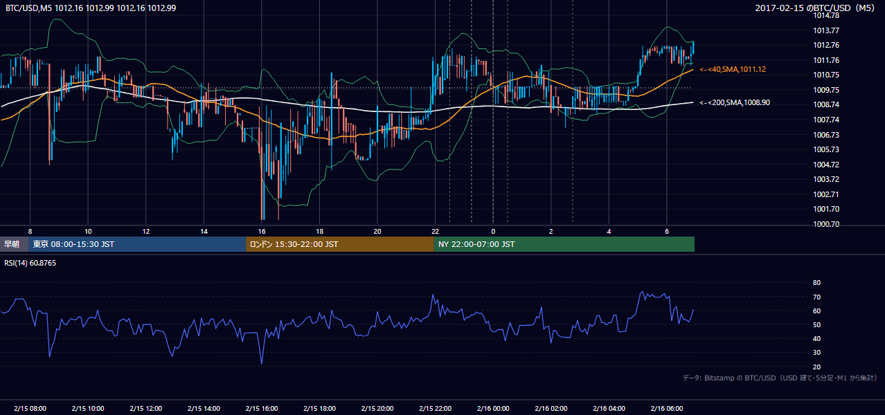Click price axis value 1014.78
The width and height of the screenshot is (885, 415).
828,15
